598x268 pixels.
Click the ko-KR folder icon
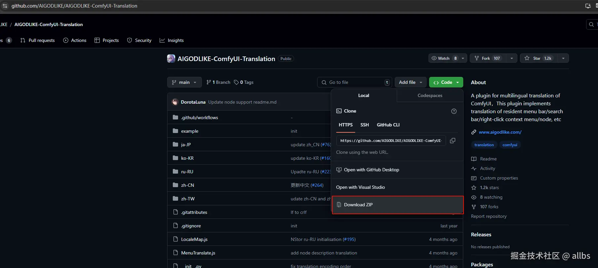(175, 158)
